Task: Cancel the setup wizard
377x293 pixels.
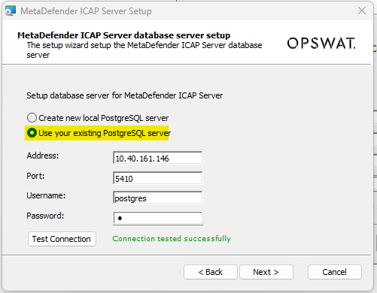Action: pyautogui.click(x=335, y=272)
